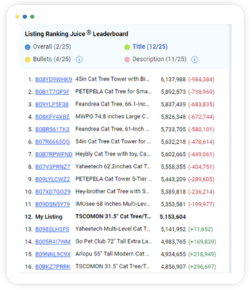
Task: Click difference value (-984,384)
Action: (x=201, y=80)
